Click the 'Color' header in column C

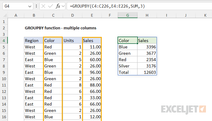click(x=53, y=41)
